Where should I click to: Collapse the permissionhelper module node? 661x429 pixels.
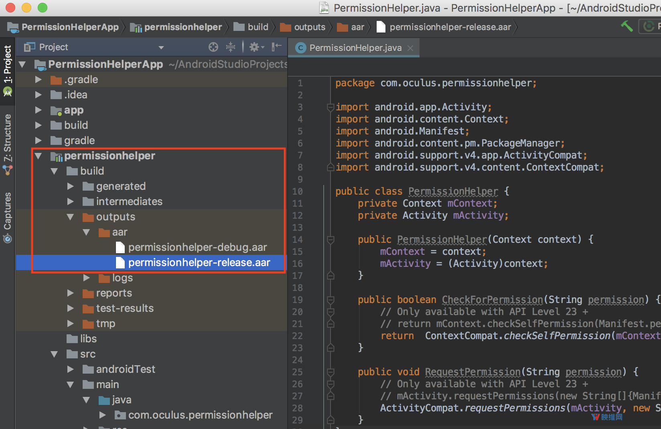click(x=39, y=156)
